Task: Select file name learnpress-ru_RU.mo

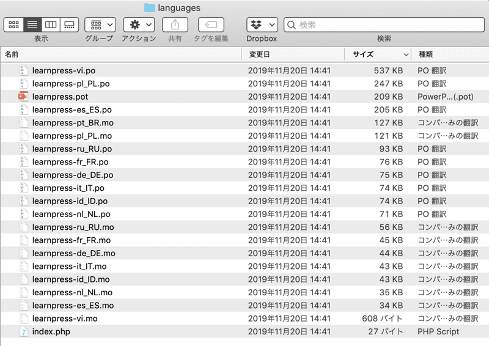Action: (73, 227)
